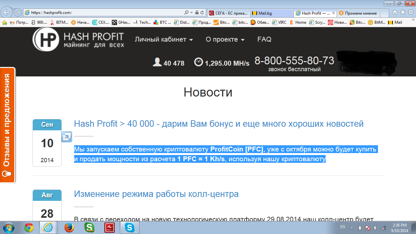
Task: Open the VIRC bookmark in favorites bar
Action: [x=279, y=22]
